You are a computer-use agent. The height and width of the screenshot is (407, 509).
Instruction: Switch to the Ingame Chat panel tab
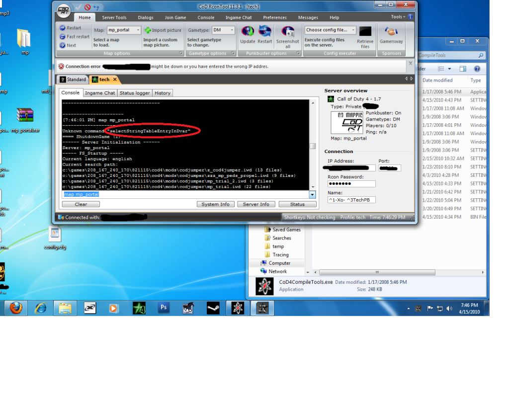click(x=100, y=93)
